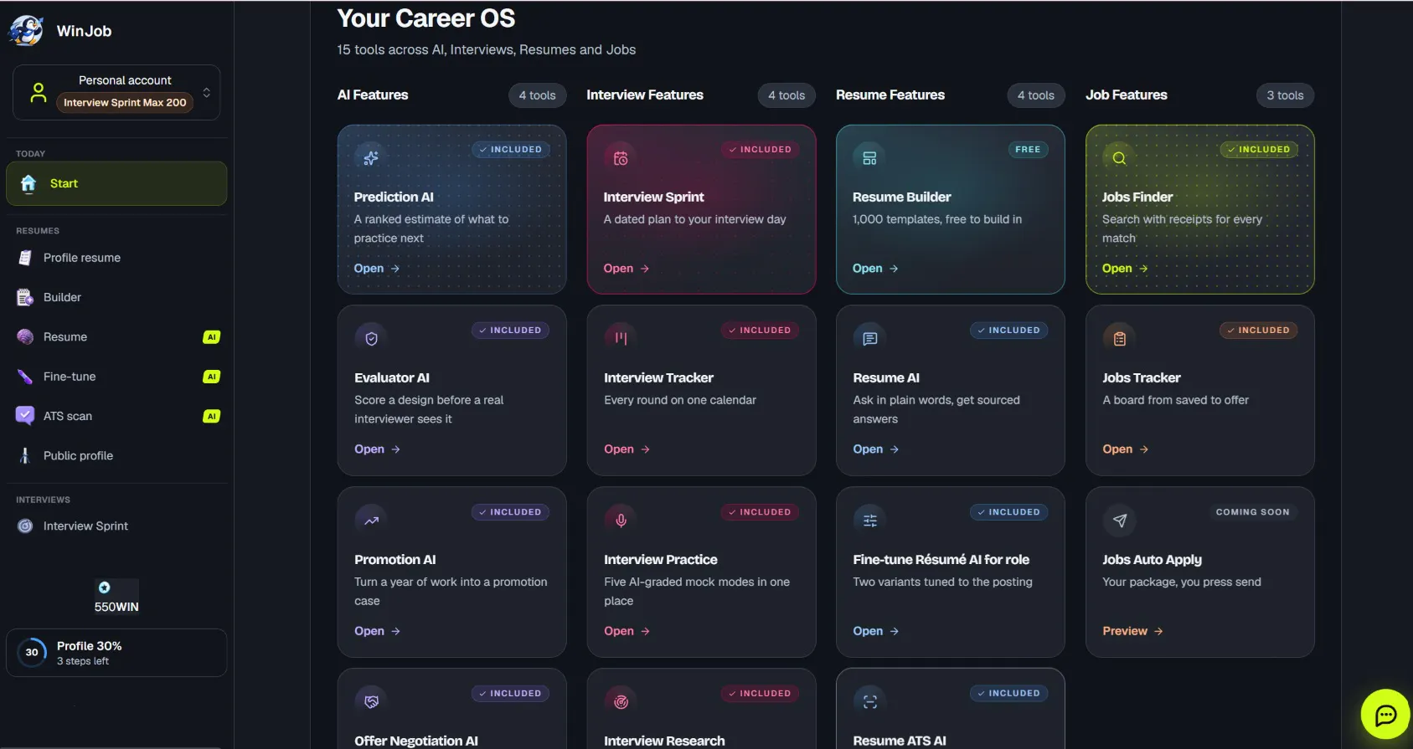1413x749 pixels.
Task: Click Open on the Promotion AI card
Action: 377,630
